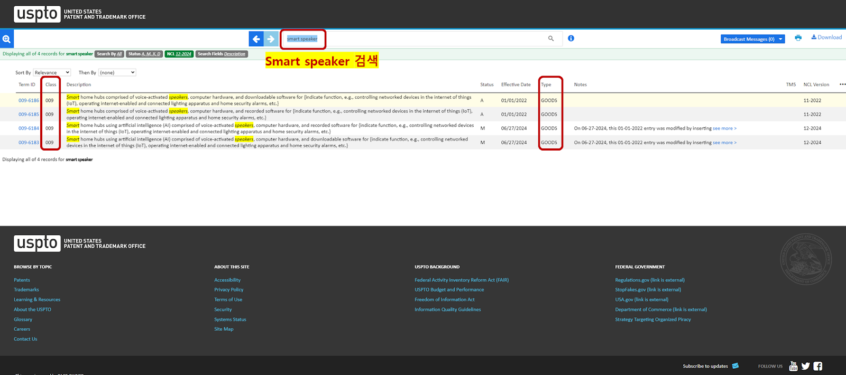The image size is (846, 375).
Task: Sort by the TM5 column header
Action: tap(791, 85)
